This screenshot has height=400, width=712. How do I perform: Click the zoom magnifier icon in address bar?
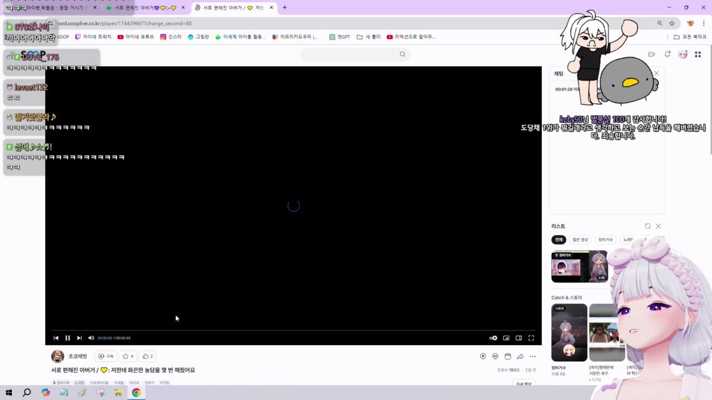(660, 23)
